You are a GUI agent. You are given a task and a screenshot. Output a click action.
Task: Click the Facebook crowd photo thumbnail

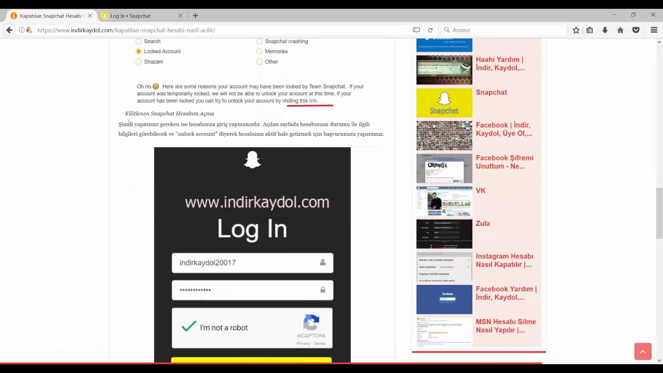click(x=444, y=136)
